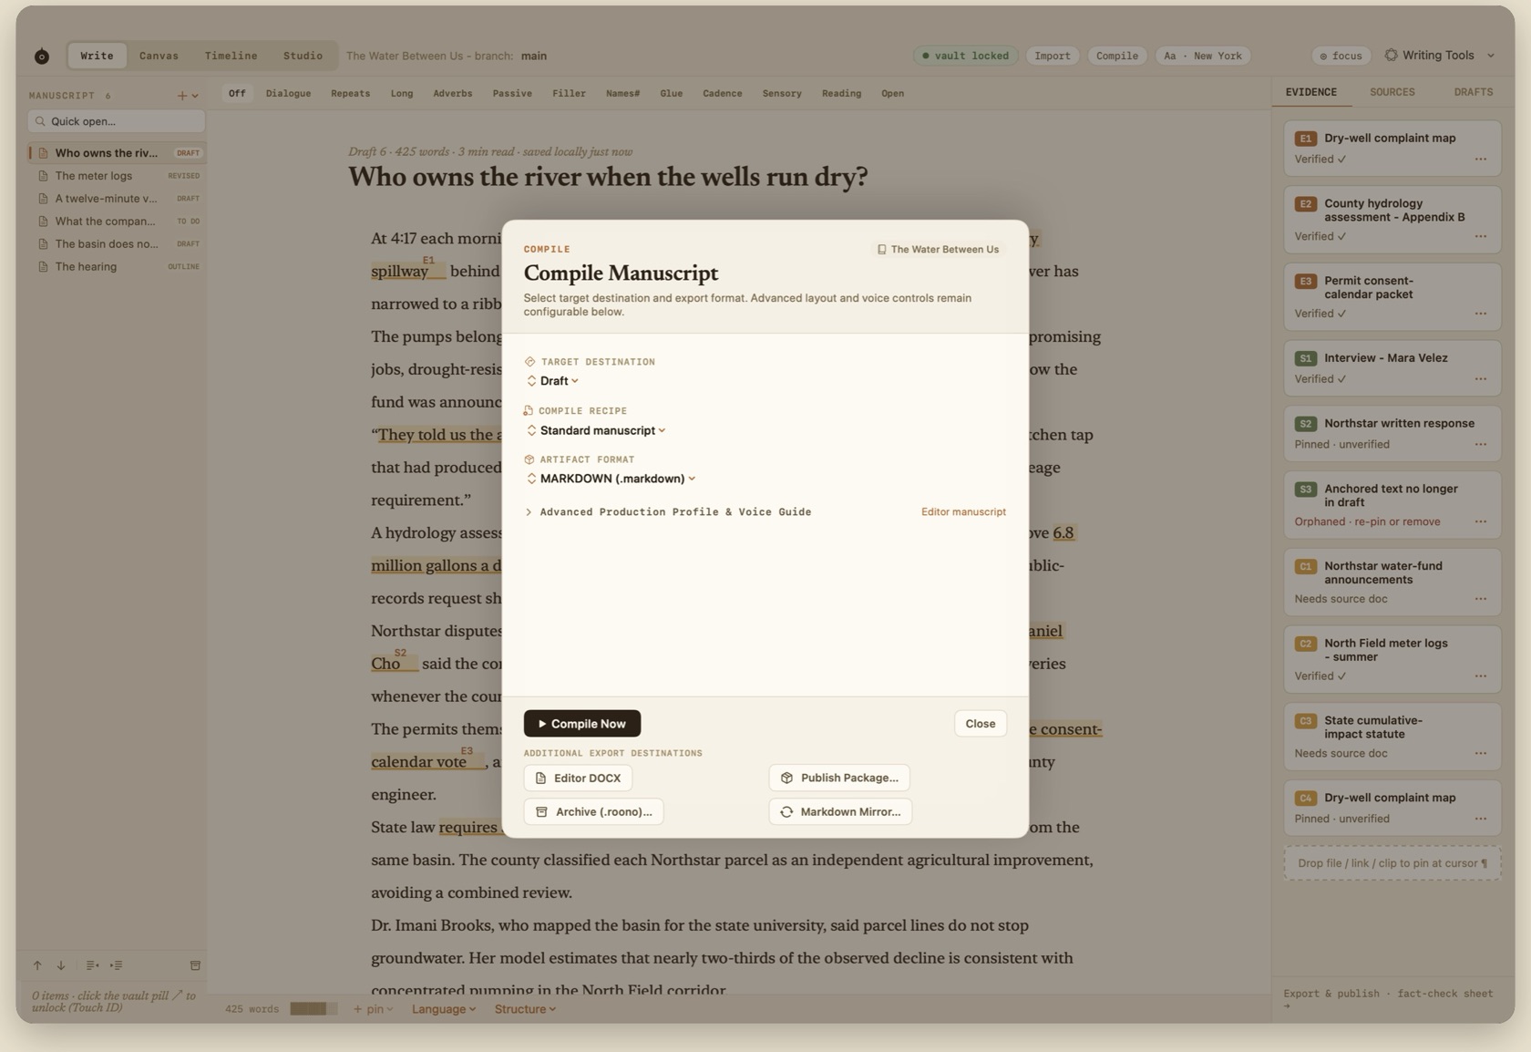Expand Advanced Production Profile & Voice Guide

coord(668,512)
